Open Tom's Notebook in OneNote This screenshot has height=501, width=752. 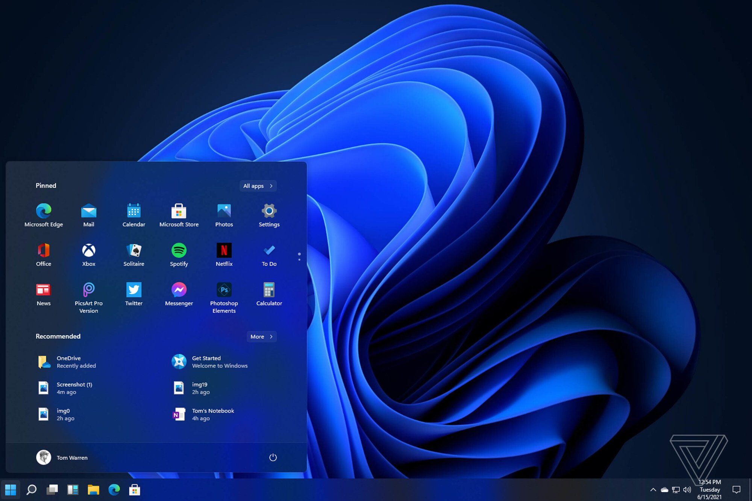pos(212,414)
